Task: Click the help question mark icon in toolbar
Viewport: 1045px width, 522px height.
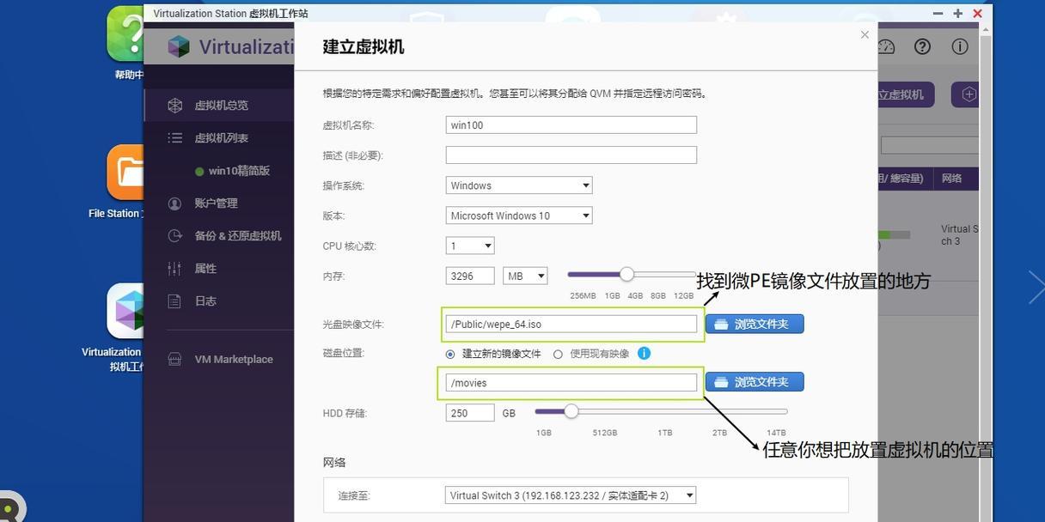Action: click(922, 46)
